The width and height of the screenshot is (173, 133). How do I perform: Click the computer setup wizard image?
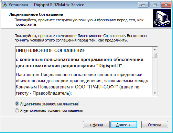pos(162,19)
